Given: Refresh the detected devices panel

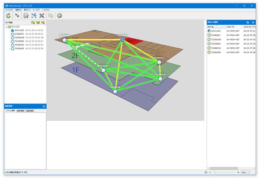Looking at the screenshot, I should pos(248,23).
